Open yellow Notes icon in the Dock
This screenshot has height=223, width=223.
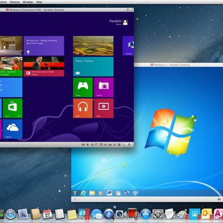pos(72,214)
